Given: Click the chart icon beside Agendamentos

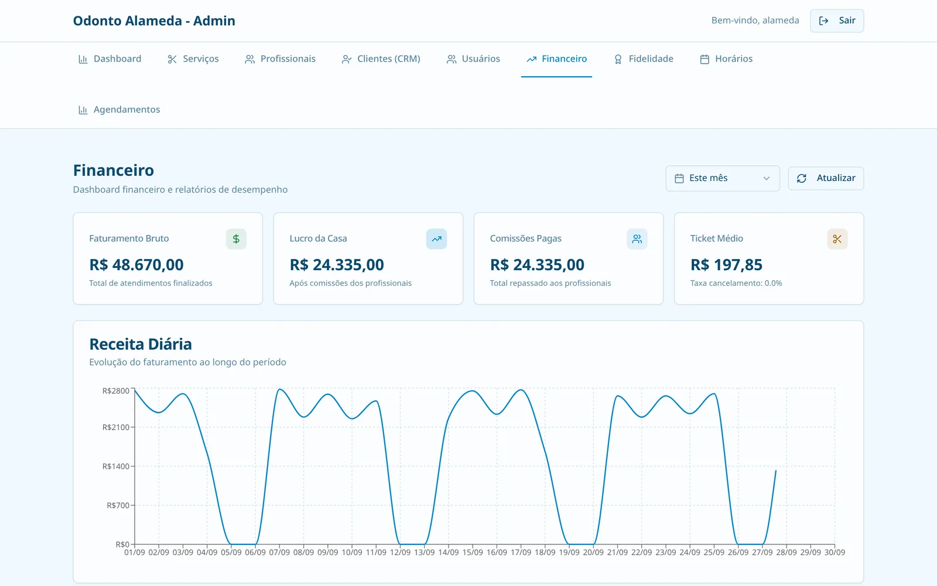Looking at the screenshot, I should pos(83,110).
